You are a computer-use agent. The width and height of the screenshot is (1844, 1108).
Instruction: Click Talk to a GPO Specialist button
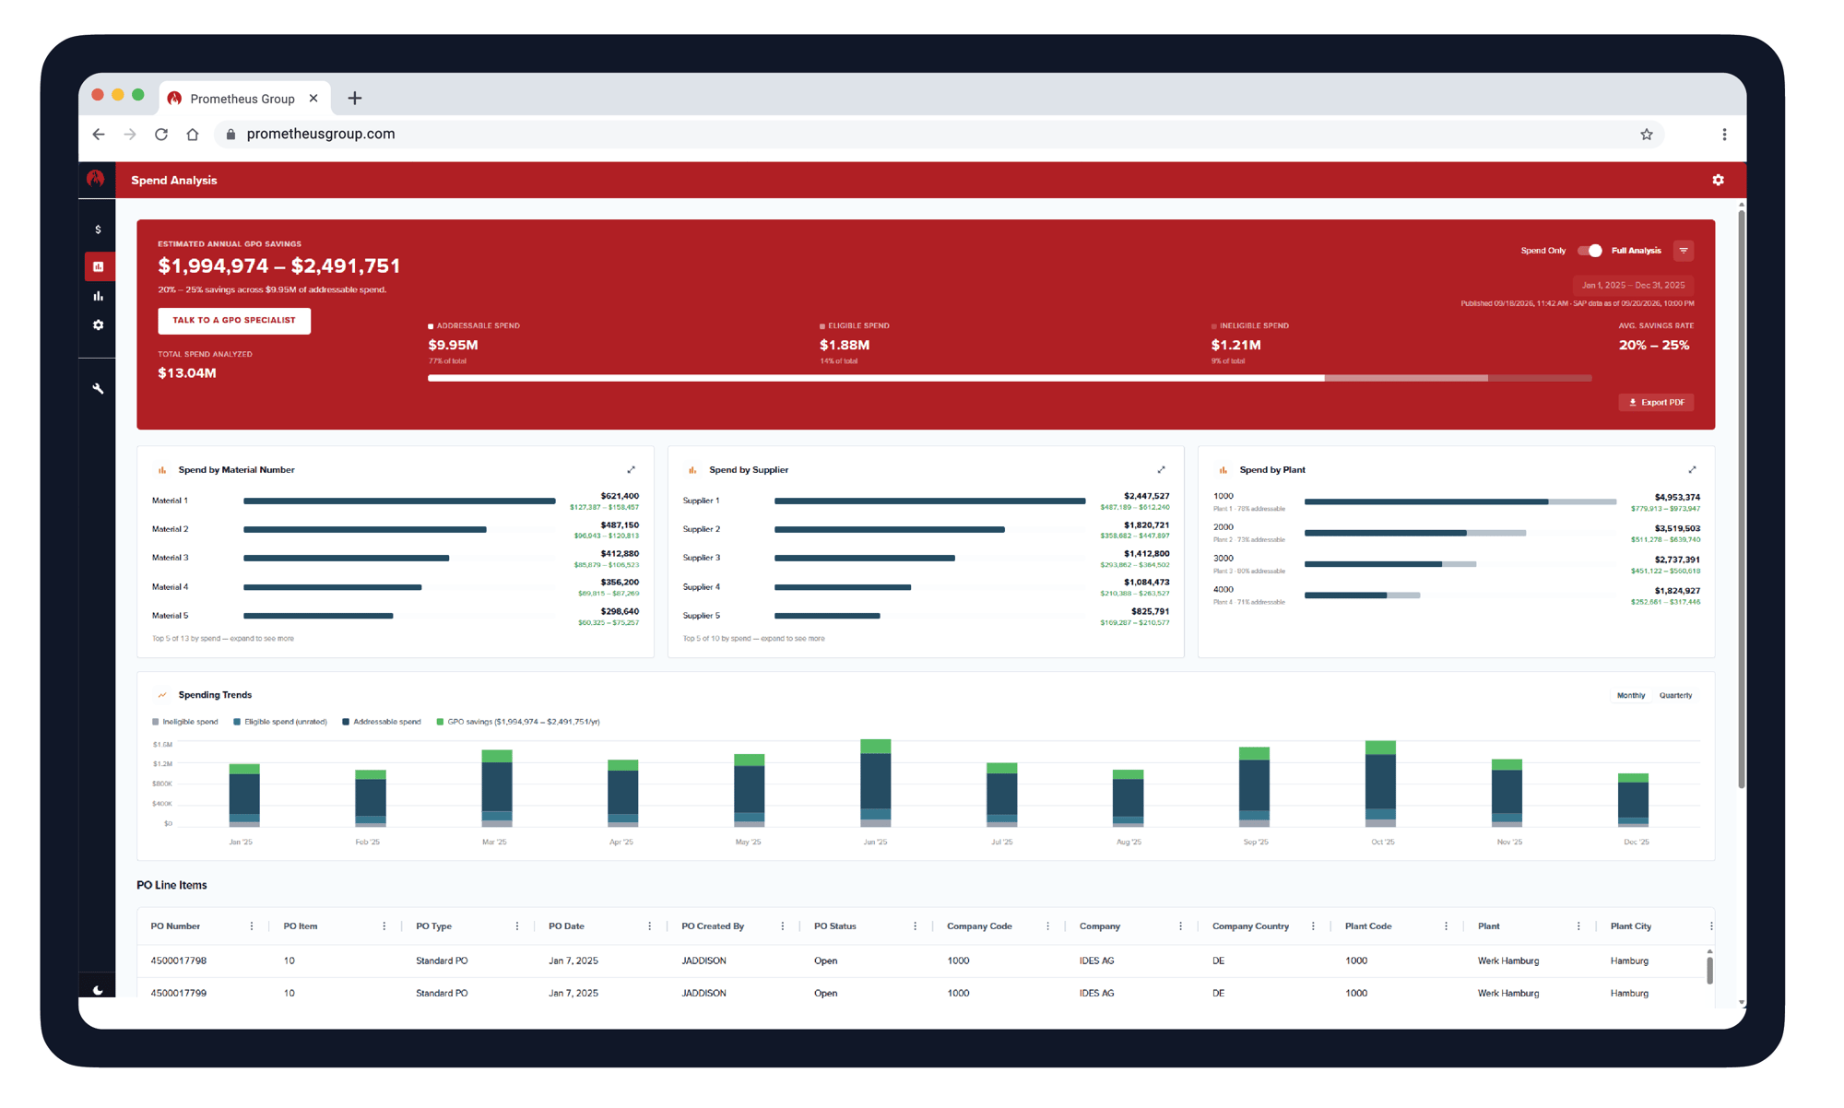[234, 321]
